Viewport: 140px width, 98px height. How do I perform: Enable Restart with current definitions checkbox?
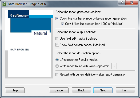tap(57, 74)
